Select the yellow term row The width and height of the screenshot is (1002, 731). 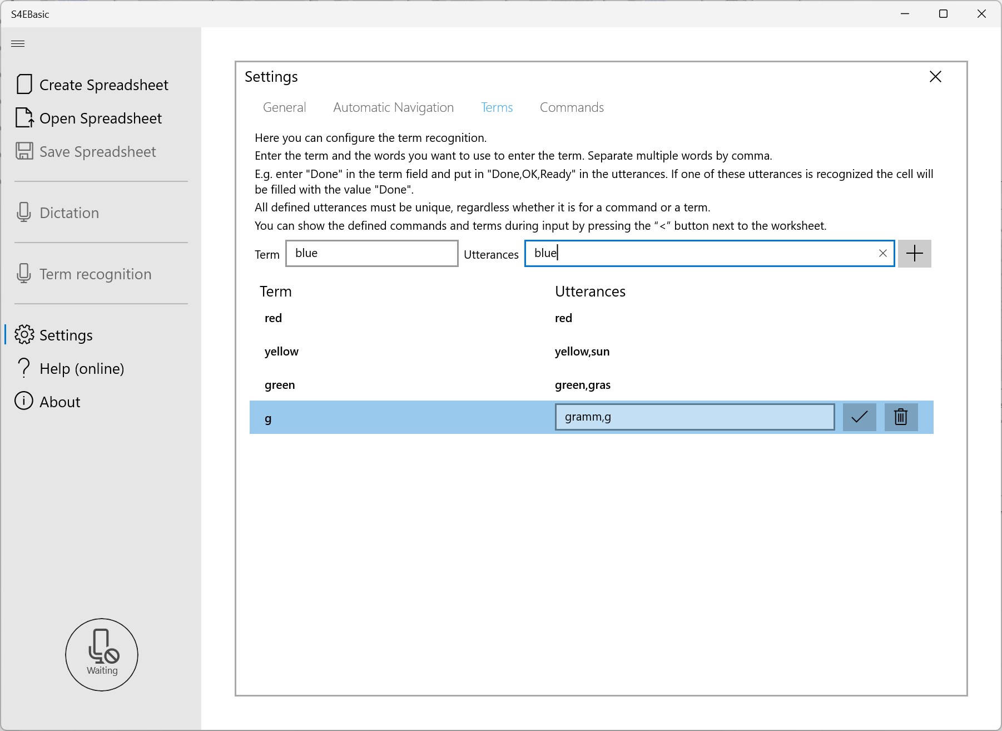click(591, 352)
